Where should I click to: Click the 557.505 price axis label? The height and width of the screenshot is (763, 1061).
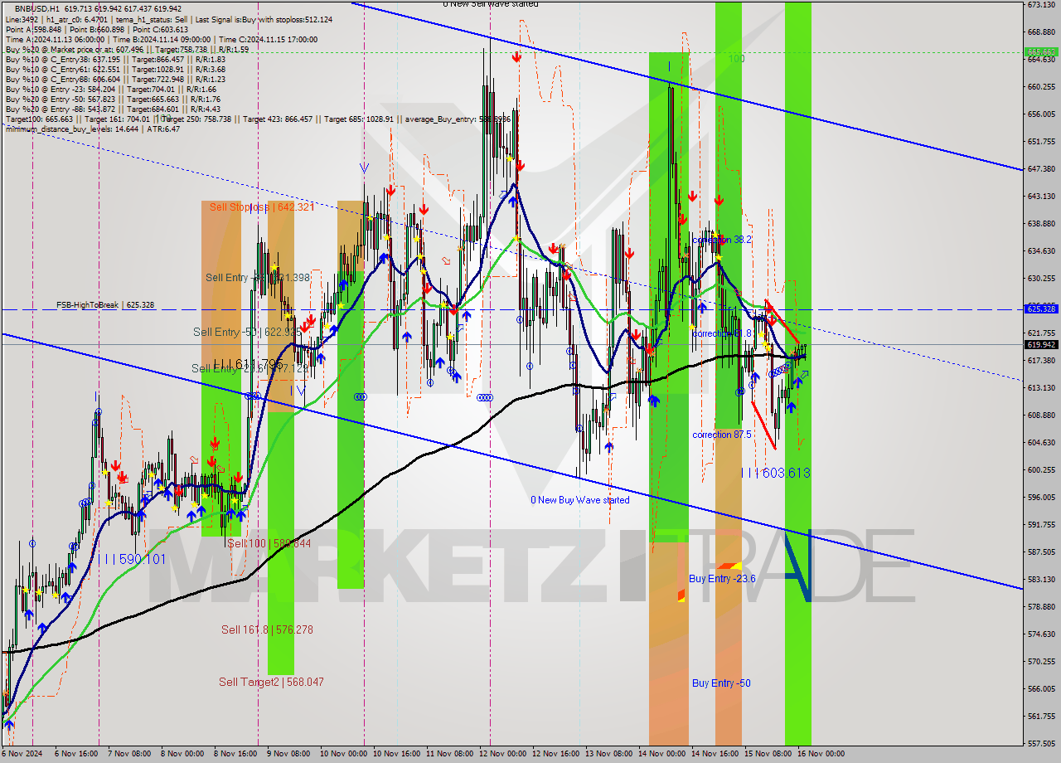[x=1041, y=743]
